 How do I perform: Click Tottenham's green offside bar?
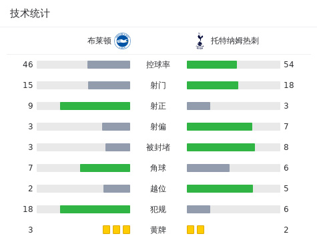(220, 189)
